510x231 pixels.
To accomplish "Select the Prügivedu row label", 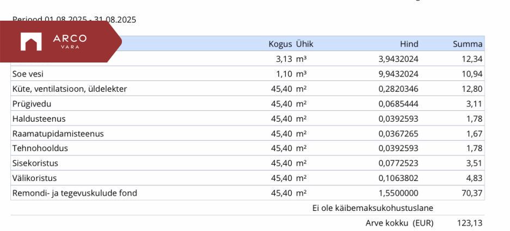I will point(33,104).
